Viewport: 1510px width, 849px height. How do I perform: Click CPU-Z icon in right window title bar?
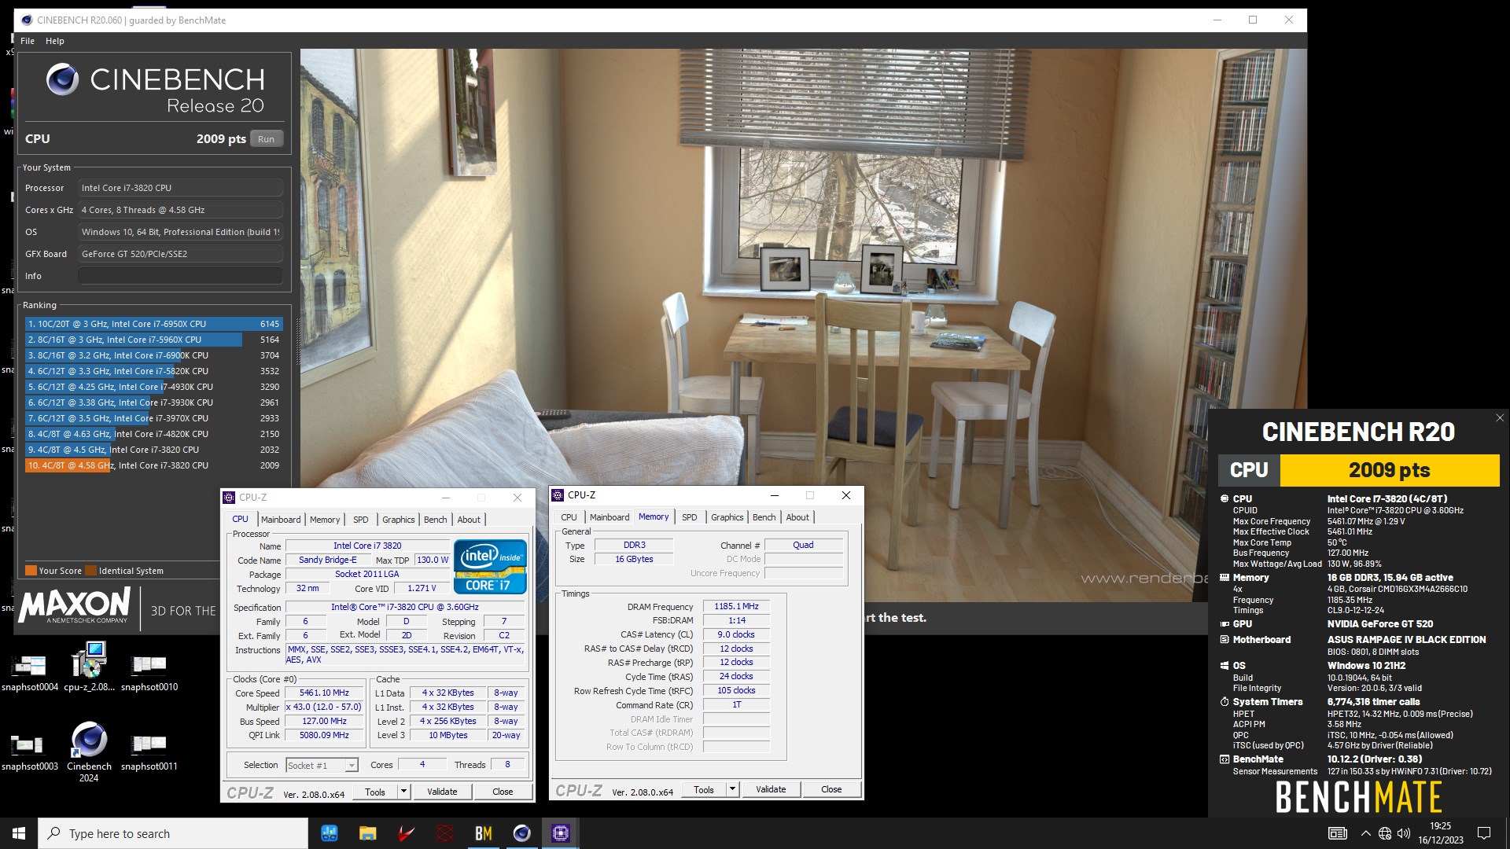(x=558, y=495)
